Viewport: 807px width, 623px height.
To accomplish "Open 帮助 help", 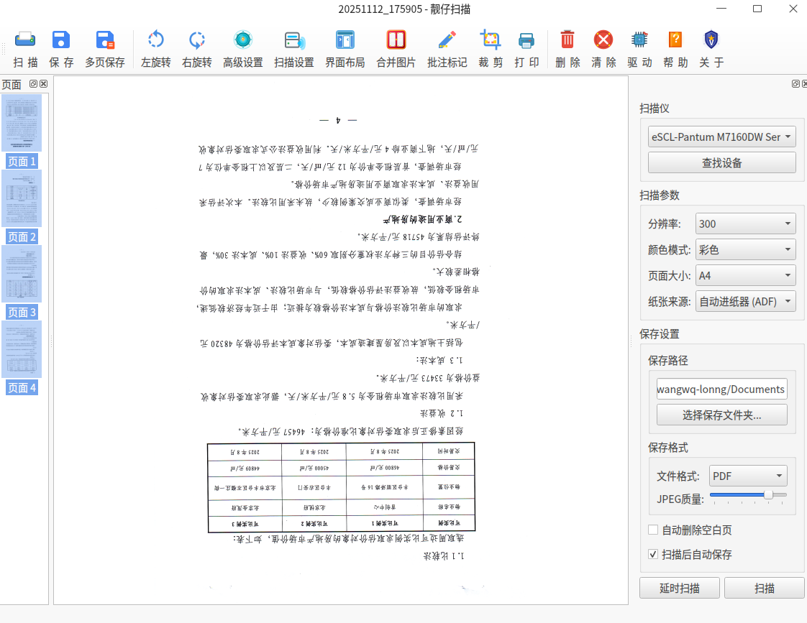I will coord(676,50).
